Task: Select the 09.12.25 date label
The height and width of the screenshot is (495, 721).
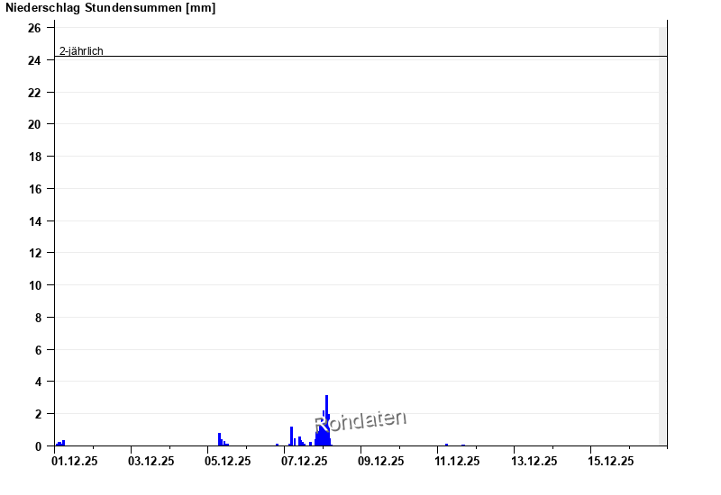Action: tap(381, 462)
